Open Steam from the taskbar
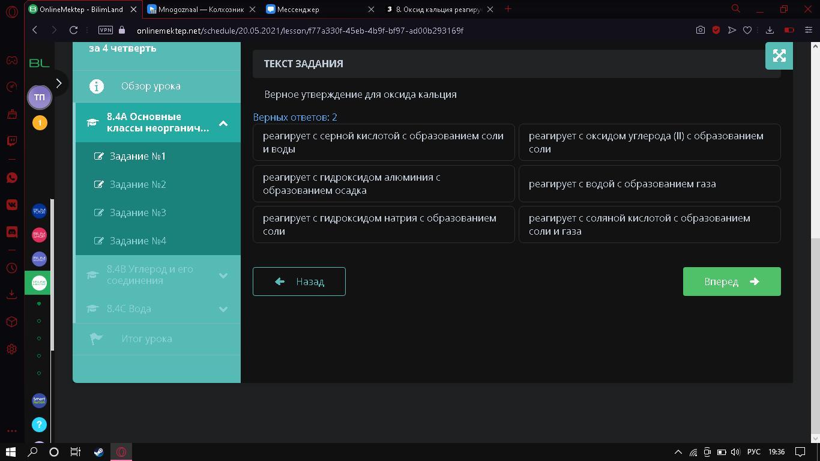The height and width of the screenshot is (461, 820). point(98,452)
